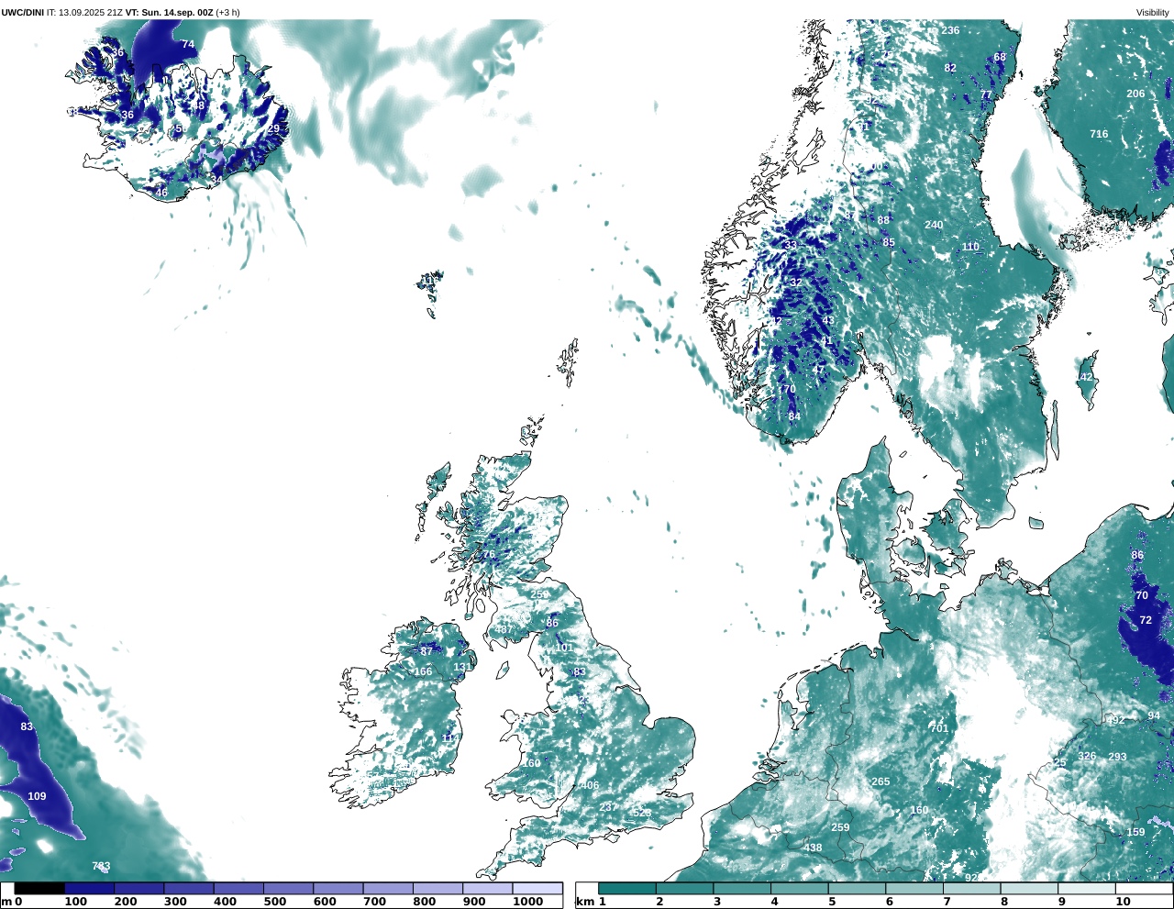Click the value 142 on Gotland island

pos(1084,377)
